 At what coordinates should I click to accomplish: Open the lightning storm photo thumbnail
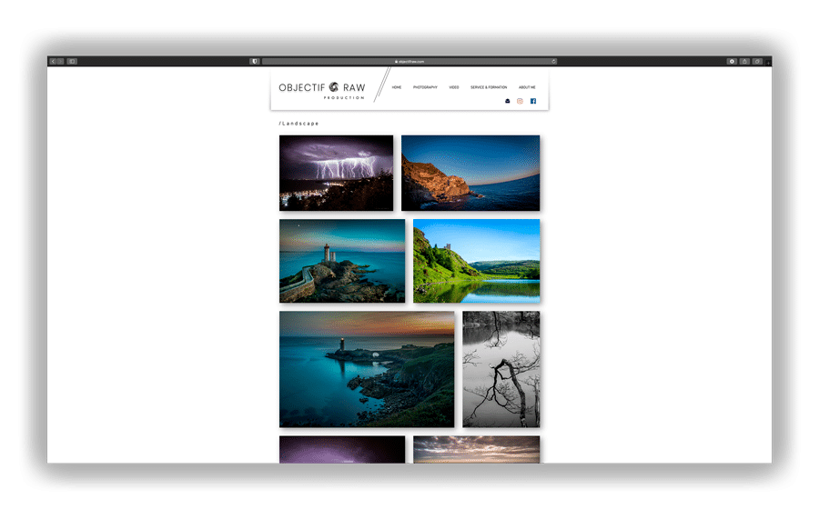point(337,174)
